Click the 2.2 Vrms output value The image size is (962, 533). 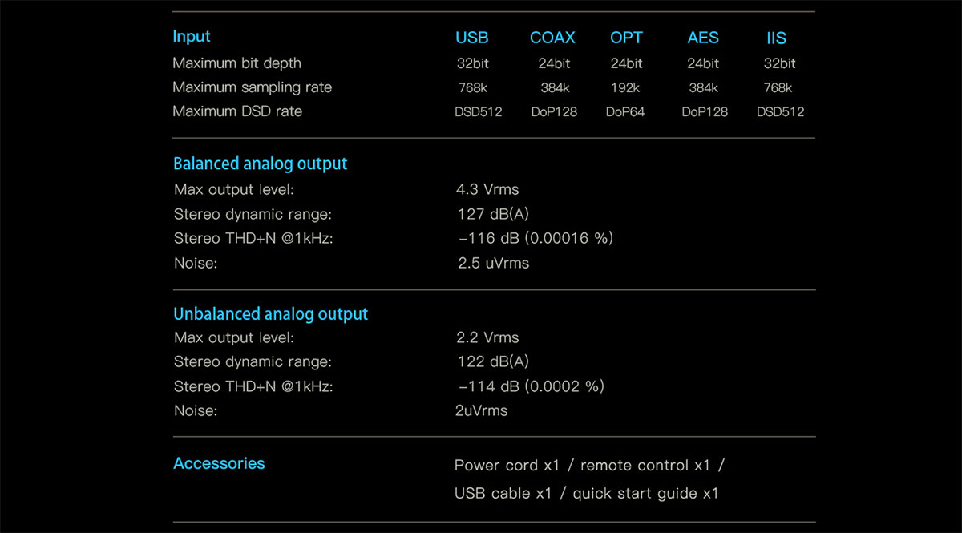(488, 337)
